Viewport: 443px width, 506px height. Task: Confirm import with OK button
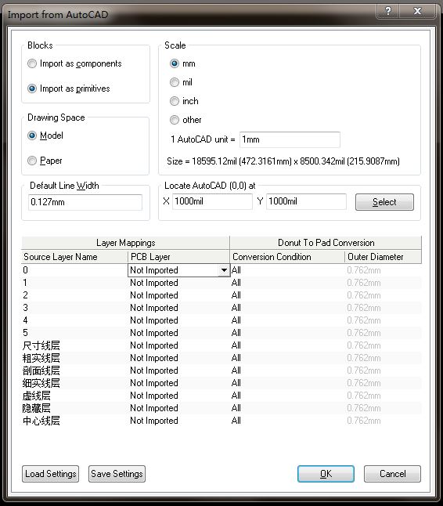pos(326,474)
